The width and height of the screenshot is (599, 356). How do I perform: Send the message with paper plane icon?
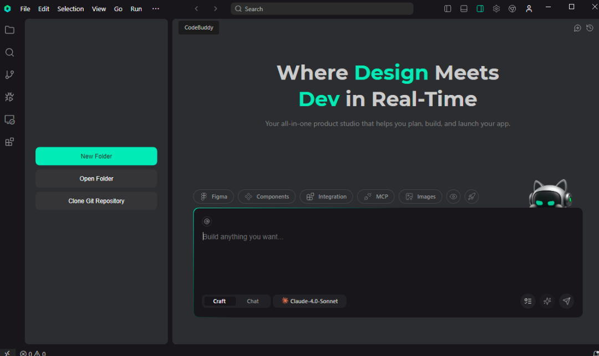(x=566, y=302)
